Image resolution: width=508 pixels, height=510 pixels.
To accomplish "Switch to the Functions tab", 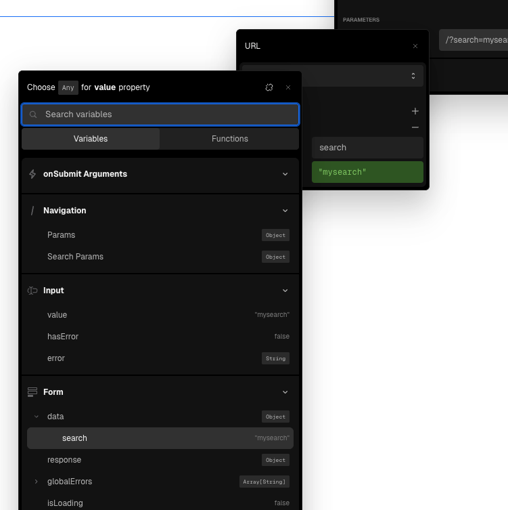I will click(x=229, y=139).
